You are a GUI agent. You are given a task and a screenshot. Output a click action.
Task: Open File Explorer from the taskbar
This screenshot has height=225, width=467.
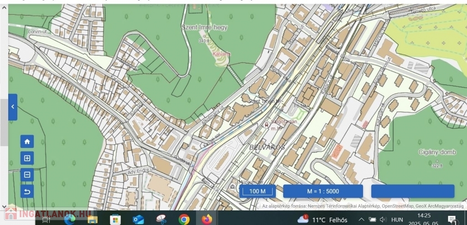[93, 220]
